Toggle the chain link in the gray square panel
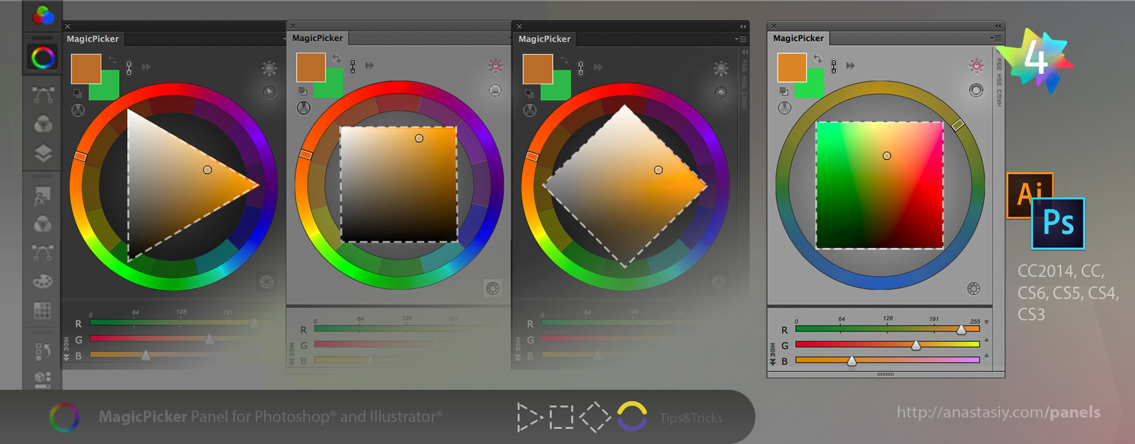1135x444 pixels. 353,66
